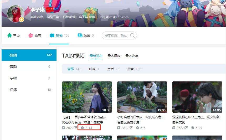Open the 18:00 salt well video thumbnail
This screenshot has height=140, width=226.
click(x=87, y=97)
